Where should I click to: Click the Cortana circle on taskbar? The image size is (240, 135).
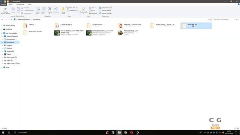click(x=9, y=132)
